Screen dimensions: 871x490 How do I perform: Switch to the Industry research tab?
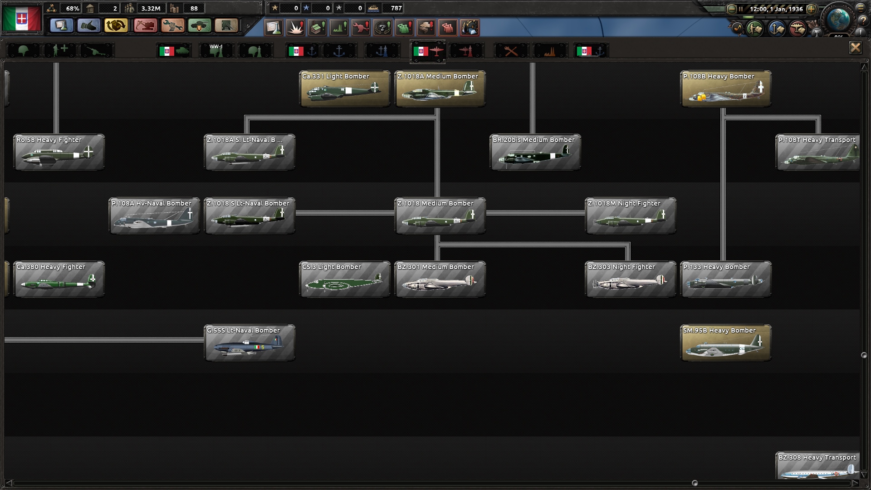pos(550,51)
